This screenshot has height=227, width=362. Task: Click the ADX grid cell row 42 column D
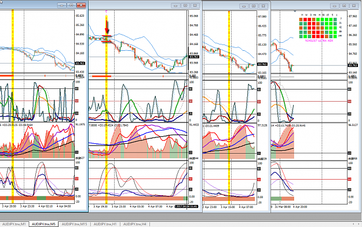pyautogui.click(x=309, y=28)
